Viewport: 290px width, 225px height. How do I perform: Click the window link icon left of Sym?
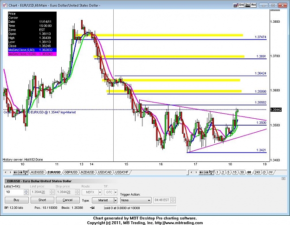coord(236,6)
